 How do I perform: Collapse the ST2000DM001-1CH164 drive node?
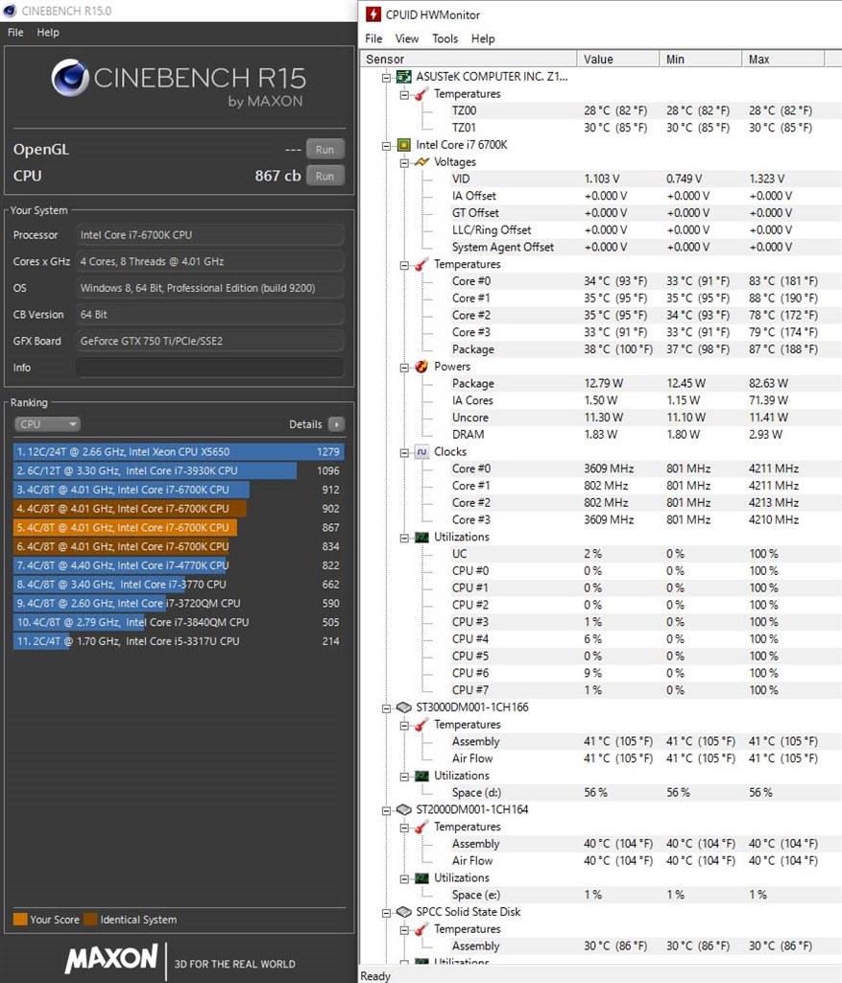(386, 810)
